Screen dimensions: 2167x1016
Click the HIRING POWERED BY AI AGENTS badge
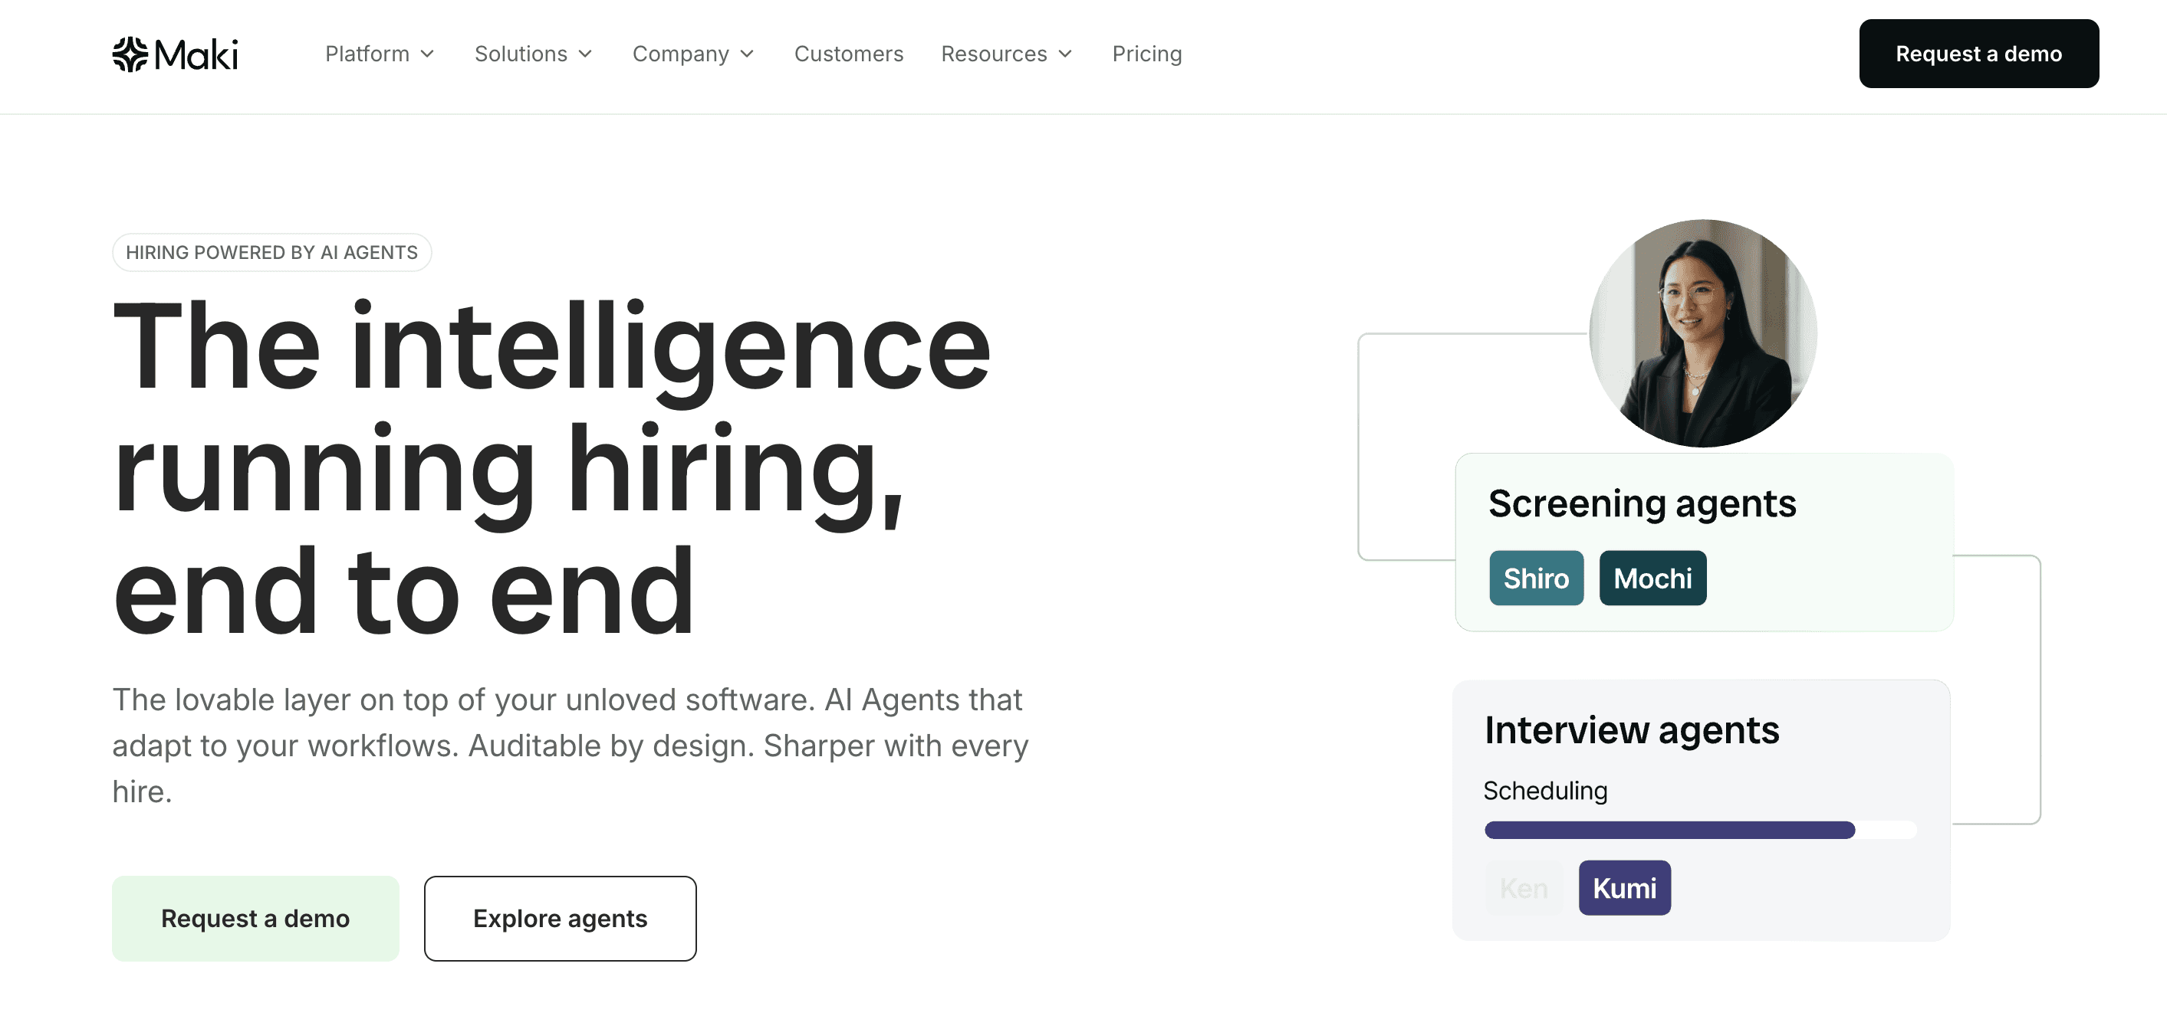(x=271, y=251)
